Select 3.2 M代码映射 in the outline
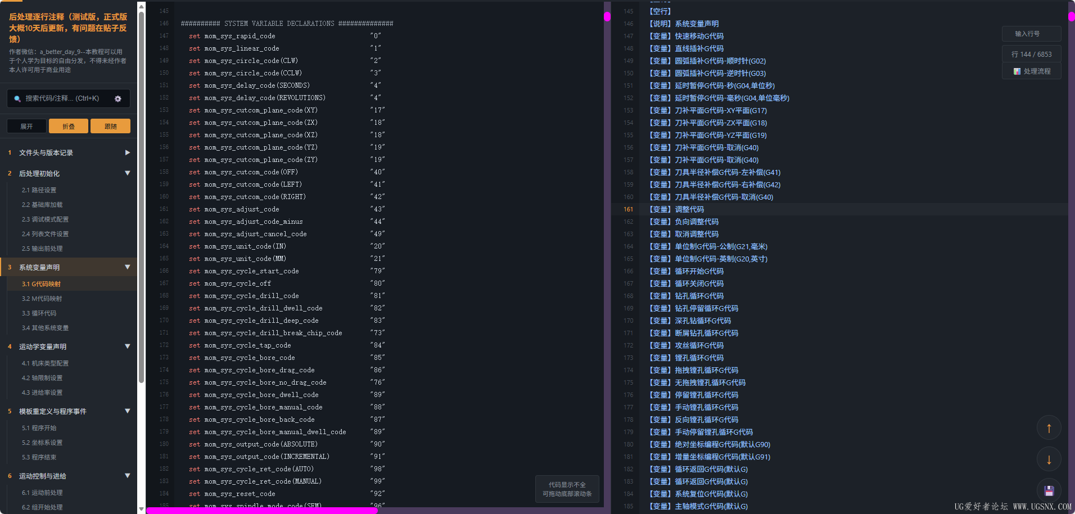The image size is (1075, 514). coord(42,299)
